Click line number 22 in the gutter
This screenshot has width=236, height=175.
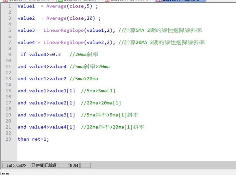coord(9,133)
